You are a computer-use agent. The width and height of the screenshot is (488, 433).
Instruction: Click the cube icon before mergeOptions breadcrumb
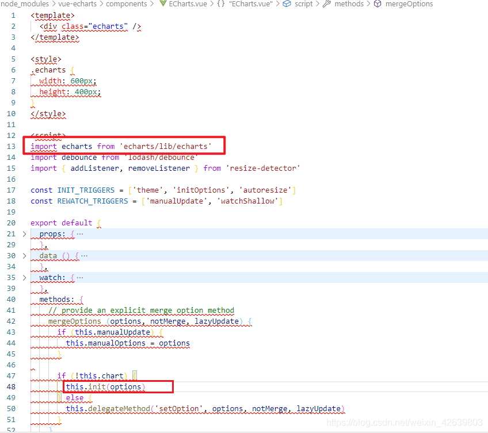(x=378, y=3)
